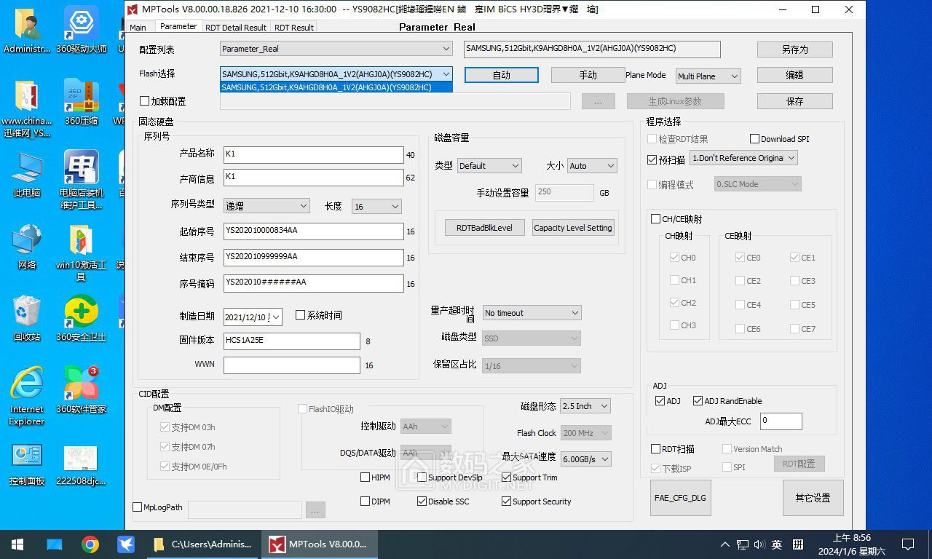Open the 磁盘形态 2.5 Inch dropdown

(x=585, y=405)
